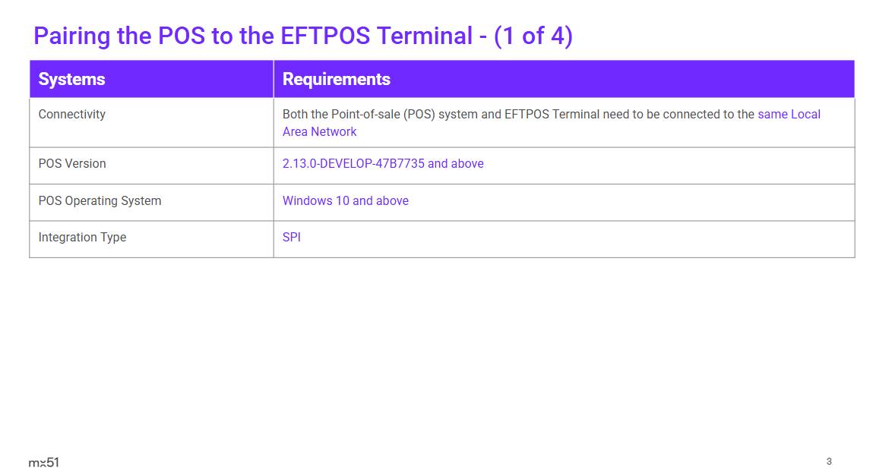Click "EFTPOS Terminal" in the slide title

pyautogui.click(x=376, y=36)
